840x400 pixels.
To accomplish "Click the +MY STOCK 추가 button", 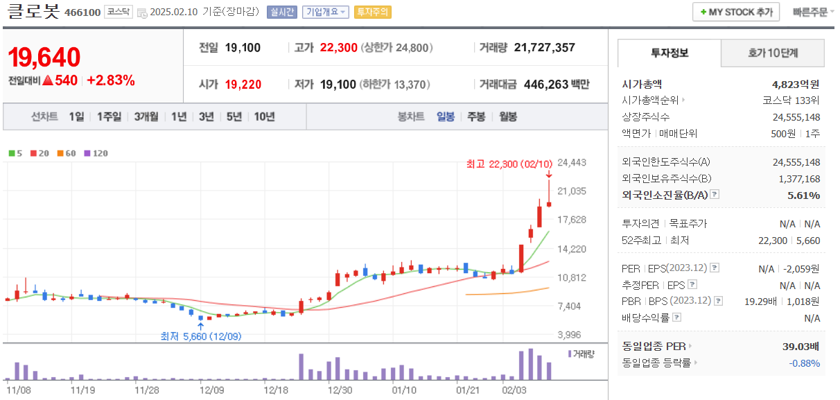I will pos(735,11).
